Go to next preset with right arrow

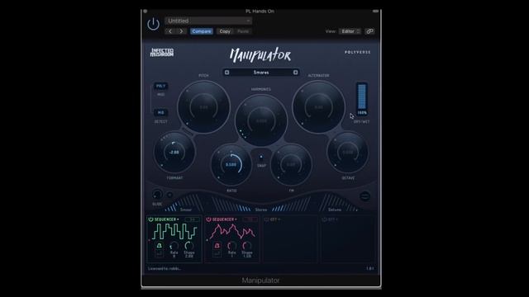(x=181, y=31)
